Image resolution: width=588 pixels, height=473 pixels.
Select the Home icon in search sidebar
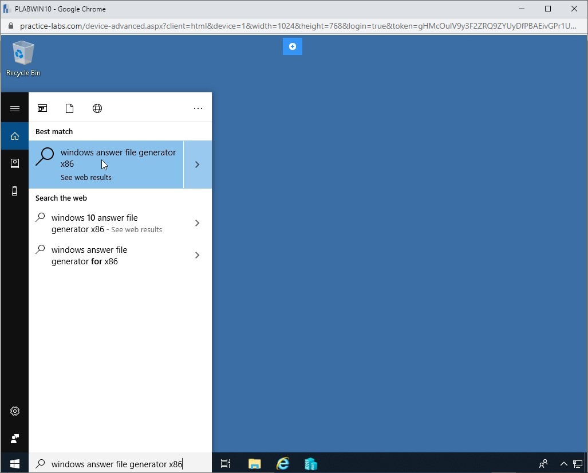pos(15,136)
